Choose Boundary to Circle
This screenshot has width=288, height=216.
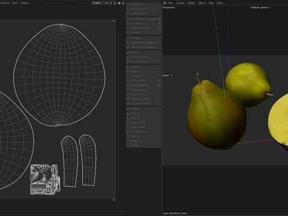click(143, 99)
